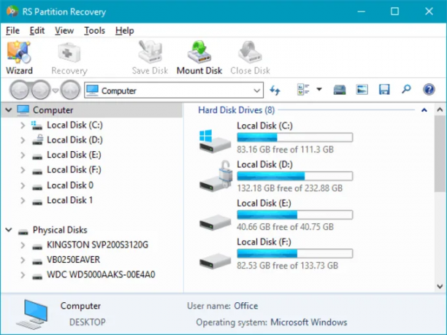Click '83.16 GB free of 111.3 GB' text
The width and height of the screenshot is (447, 335).
[x=285, y=150]
